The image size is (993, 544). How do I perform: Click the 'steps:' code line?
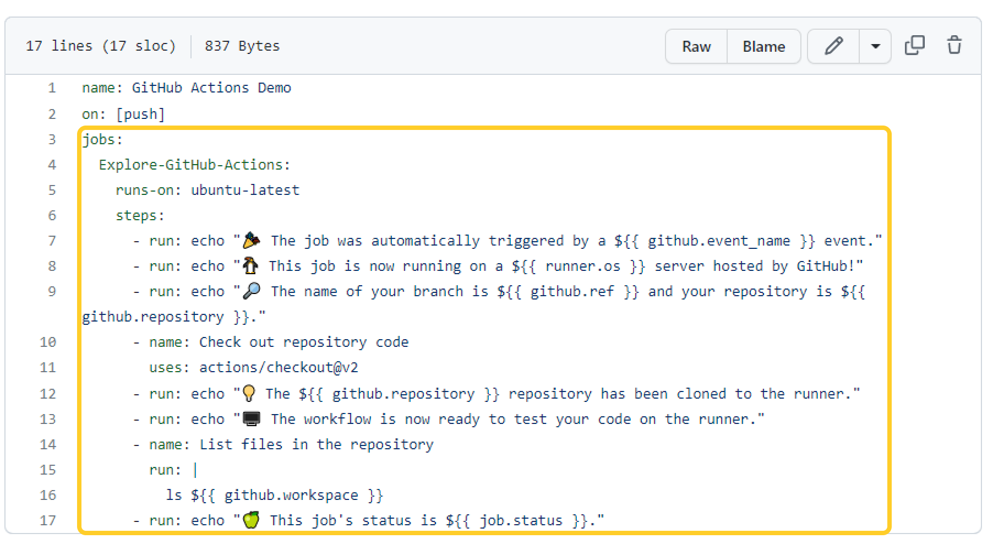(140, 216)
